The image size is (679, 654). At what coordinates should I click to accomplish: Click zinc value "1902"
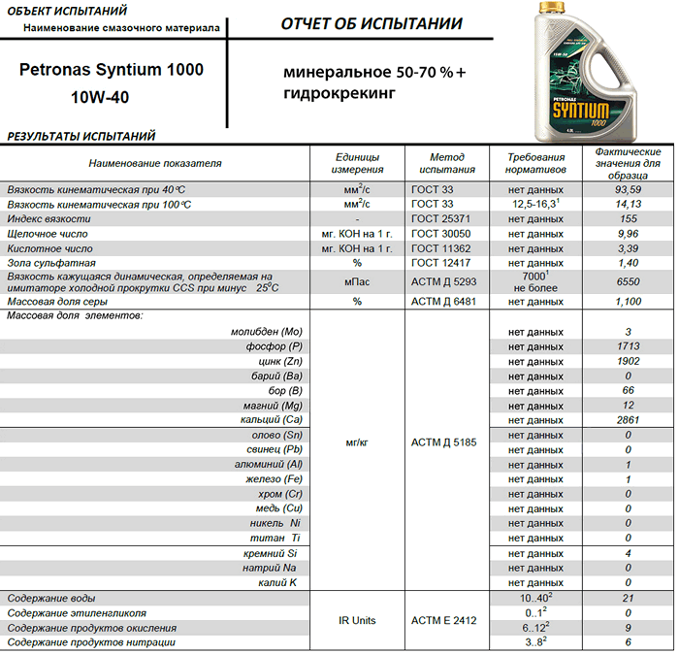(629, 361)
